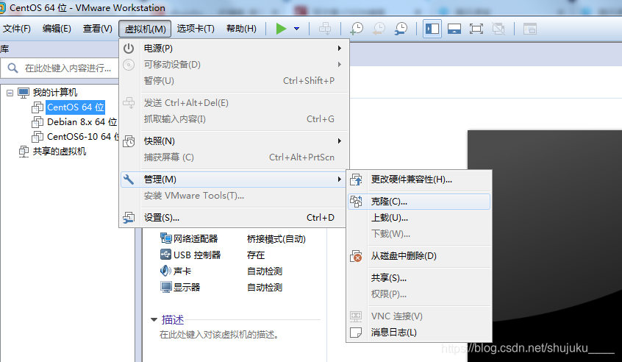Click the sound card speaker icon

click(165, 271)
